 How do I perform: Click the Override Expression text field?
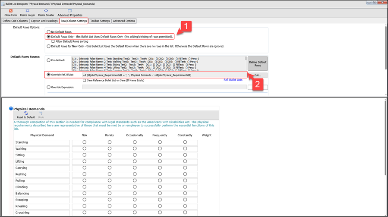[x=164, y=87]
